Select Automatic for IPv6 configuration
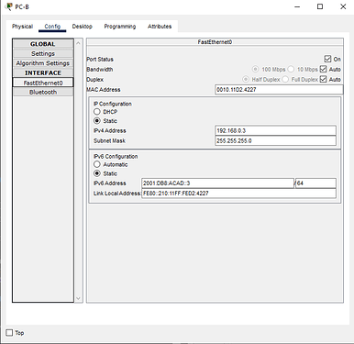 (97, 164)
